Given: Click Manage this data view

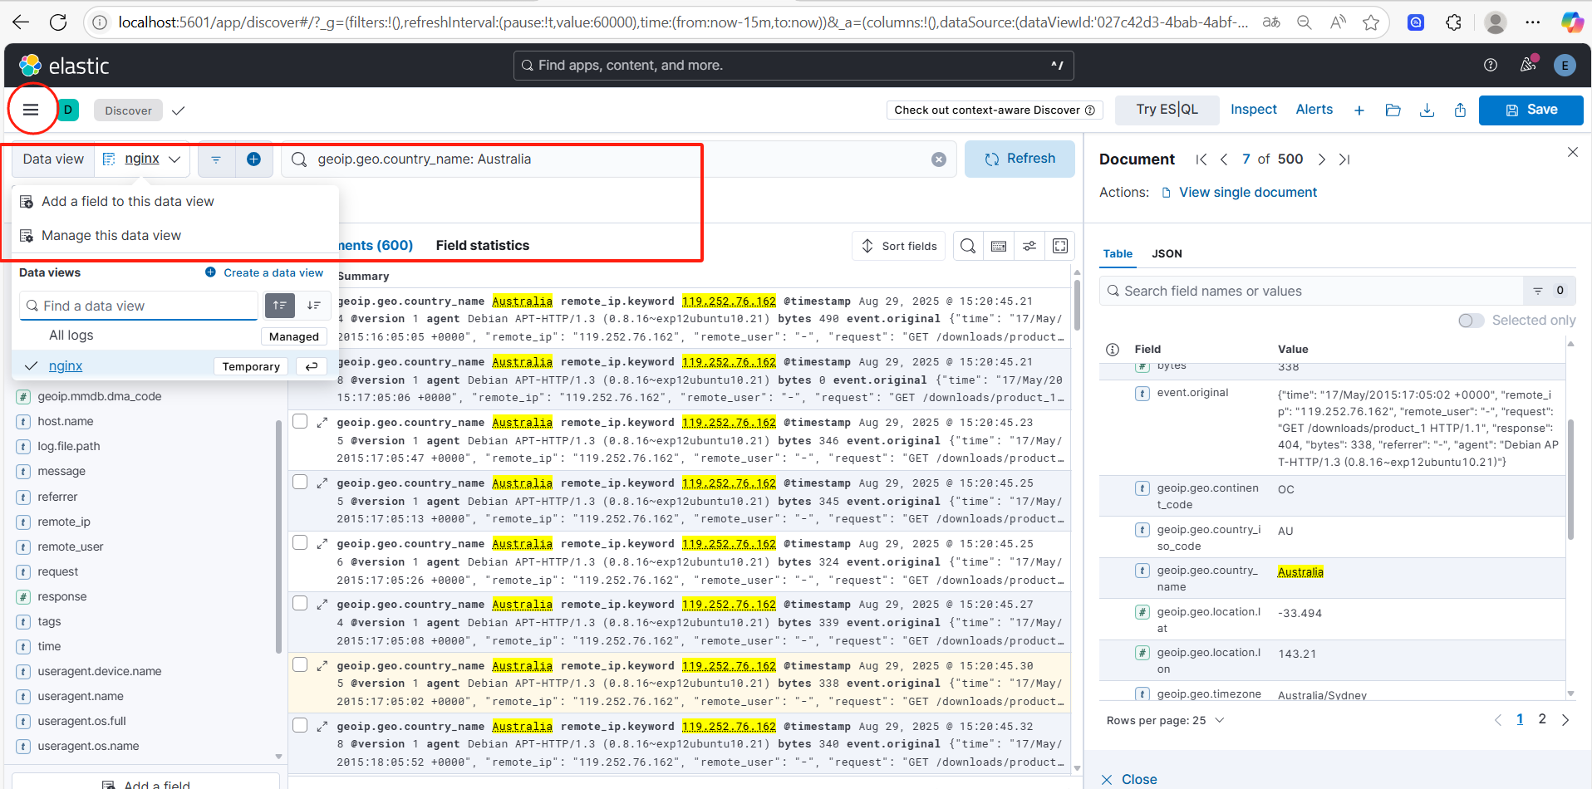Looking at the screenshot, I should click(x=111, y=236).
